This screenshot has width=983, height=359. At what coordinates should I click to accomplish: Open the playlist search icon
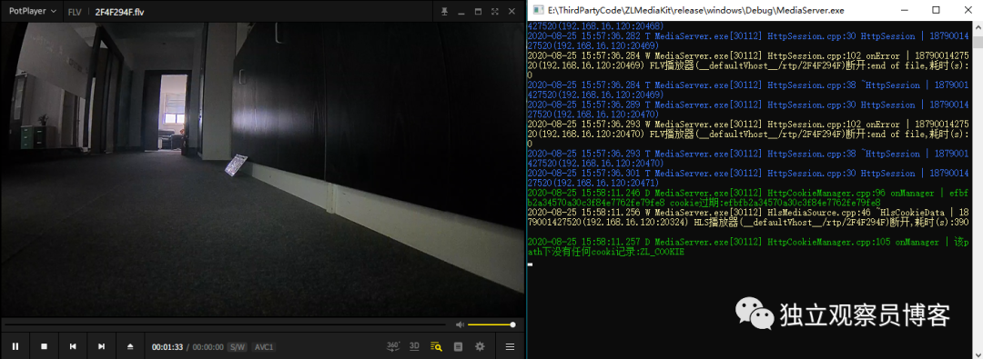(436, 346)
